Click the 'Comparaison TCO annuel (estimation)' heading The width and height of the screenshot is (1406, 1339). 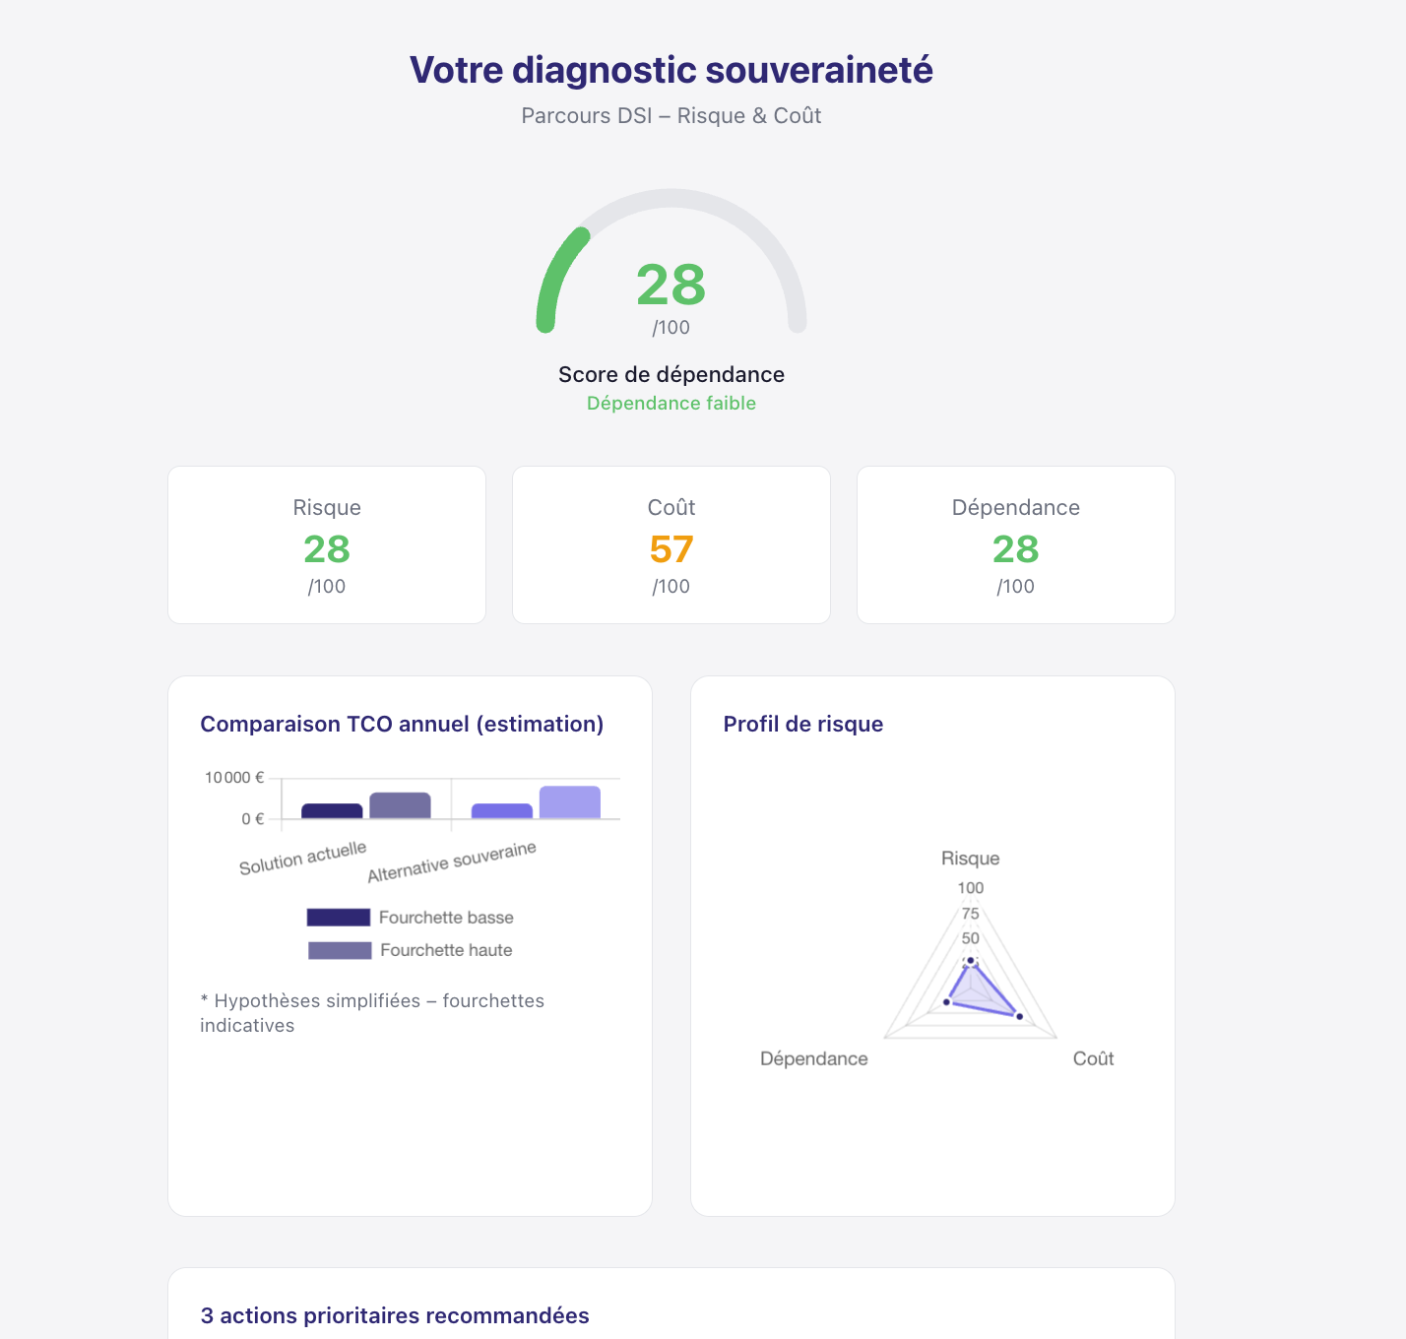pyautogui.click(x=402, y=725)
